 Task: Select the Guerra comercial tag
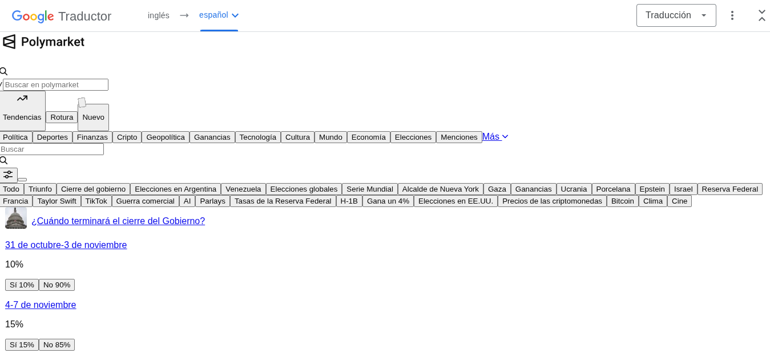[x=146, y=201]
